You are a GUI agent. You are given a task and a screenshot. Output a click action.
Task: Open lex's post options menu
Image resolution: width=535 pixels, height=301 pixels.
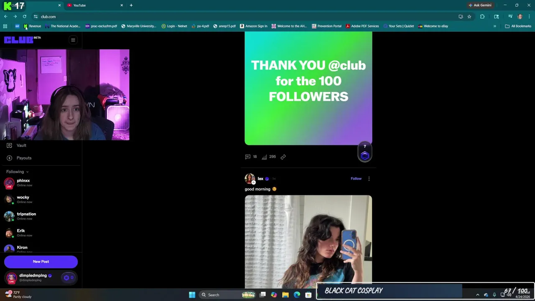369,179
